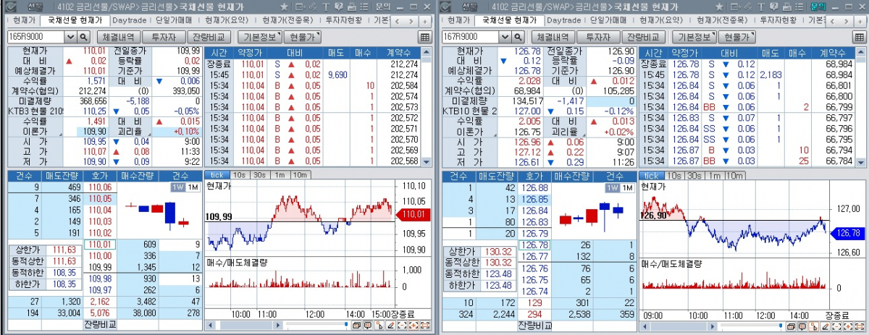
Task: Open grid layout icon in right window toolbar
Action: point(860,37)
